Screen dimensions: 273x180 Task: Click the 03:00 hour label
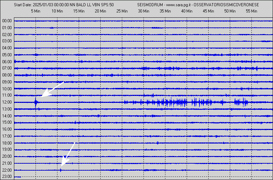coord(7,41)
